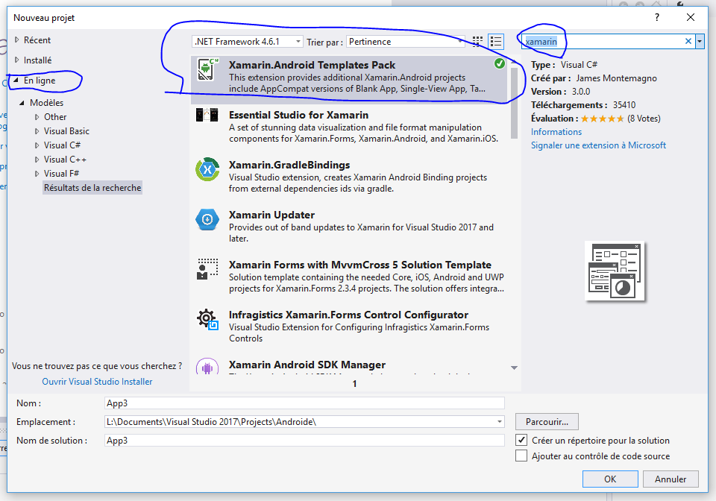Expand the Visual C# node
The width and height of the screenshot is (716, 501).
[37, 145]
